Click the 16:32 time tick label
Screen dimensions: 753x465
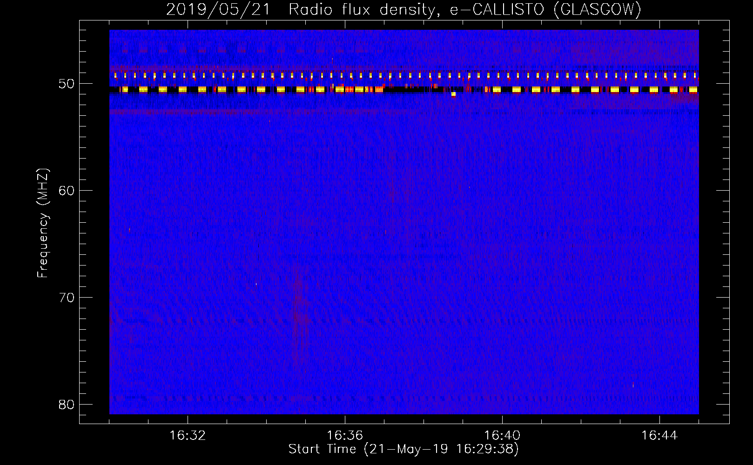(188, 436)
